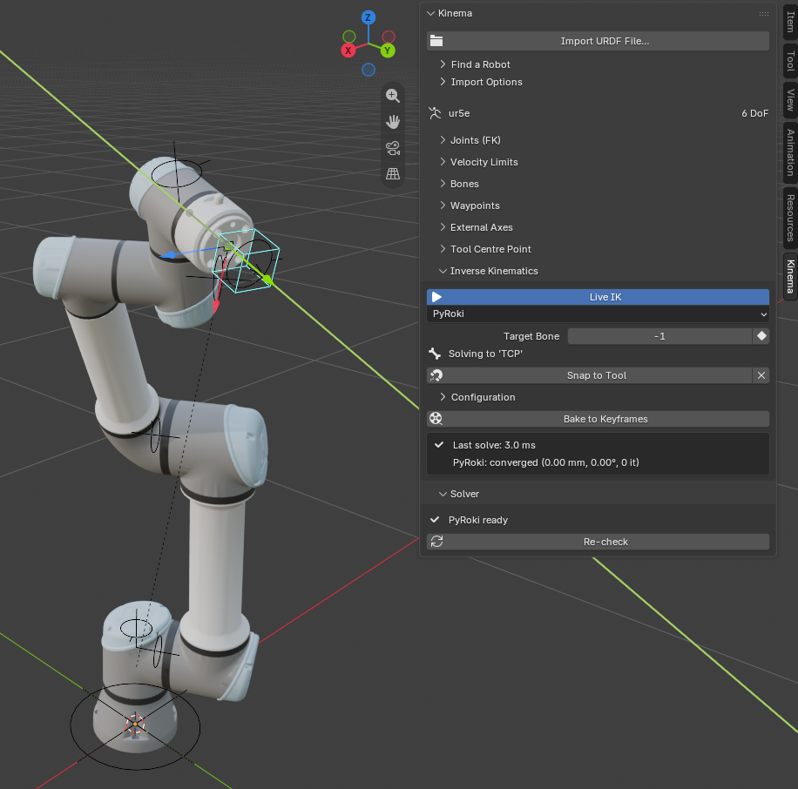Open the PyRoki solver dropdown
This screenshot has width=798, height=789.
pos(598,314)
